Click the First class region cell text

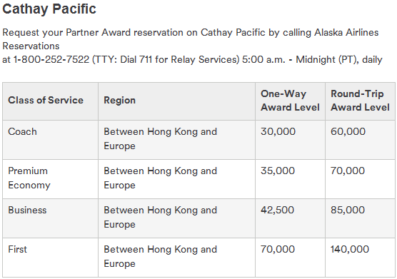pyautogui.click(x=160, y=256)
